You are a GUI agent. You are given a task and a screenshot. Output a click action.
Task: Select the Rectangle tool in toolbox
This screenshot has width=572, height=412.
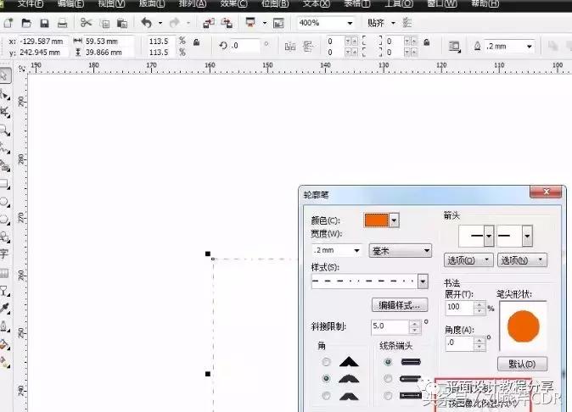(5, 183)
